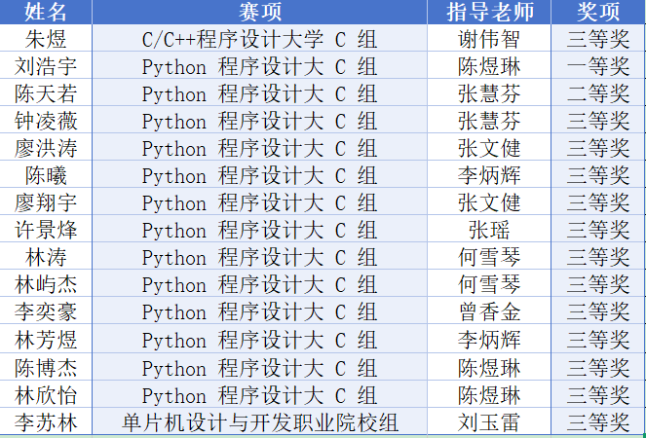Click the Python 赛项 cell in 钟凌薇's row
646x438 pixels.
point(259,120)
